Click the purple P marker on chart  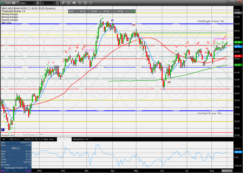[x=3, y=130]
